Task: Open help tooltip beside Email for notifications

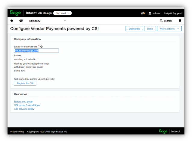Action: [42, 47]
